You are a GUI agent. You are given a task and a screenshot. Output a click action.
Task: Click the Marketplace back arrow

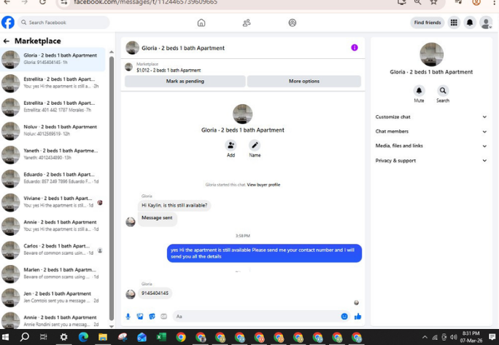(x=6, y=41)
